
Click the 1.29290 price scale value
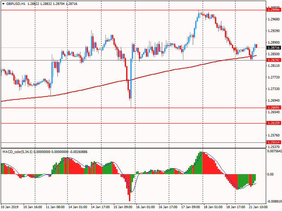(274, 31)
